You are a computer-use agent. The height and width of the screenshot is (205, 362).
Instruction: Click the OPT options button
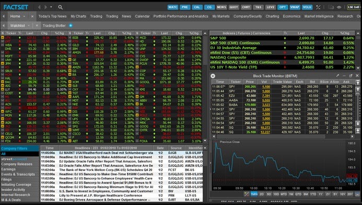pyautogui.click(x=283, y=7)
